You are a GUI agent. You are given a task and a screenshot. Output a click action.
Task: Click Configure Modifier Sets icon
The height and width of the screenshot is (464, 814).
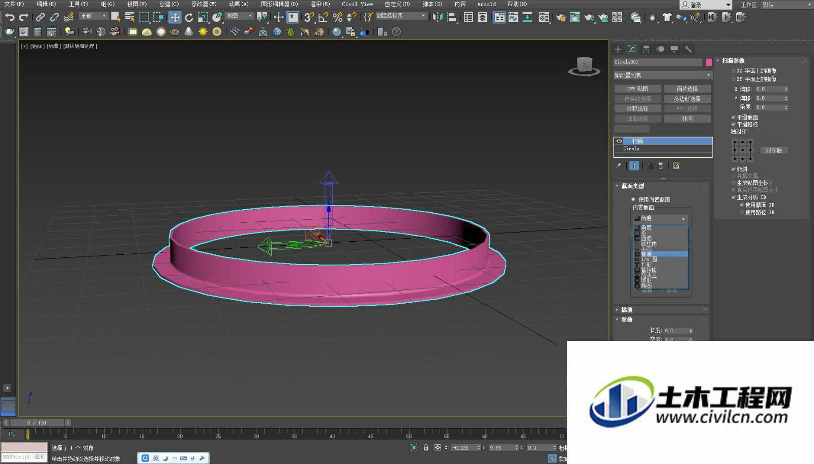[x=676, y=165]
